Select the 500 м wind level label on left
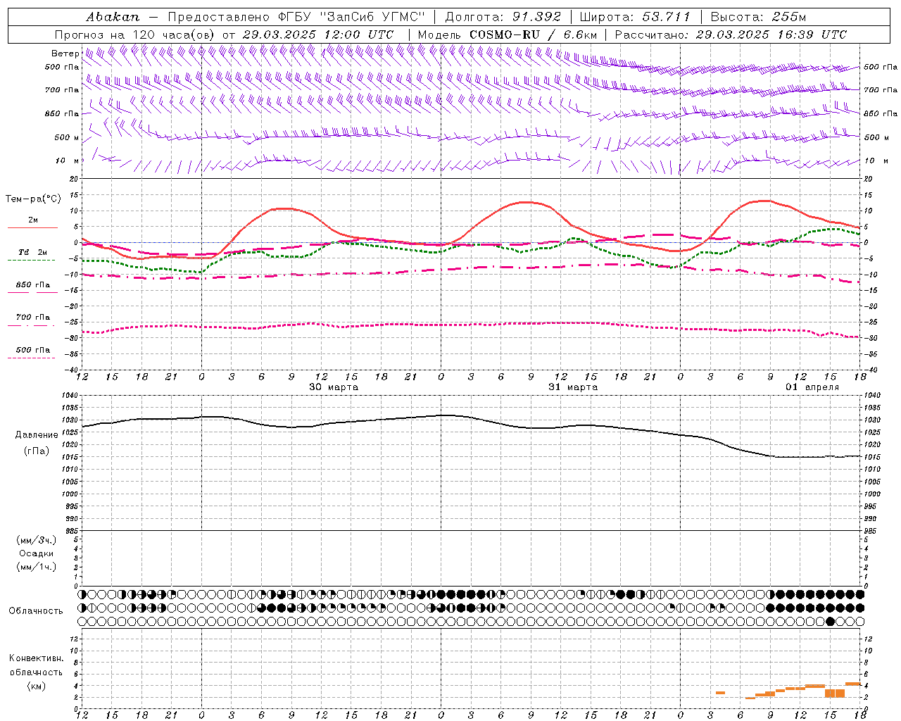The width and height of the screenshot is (901, 721). pos(67,137)
